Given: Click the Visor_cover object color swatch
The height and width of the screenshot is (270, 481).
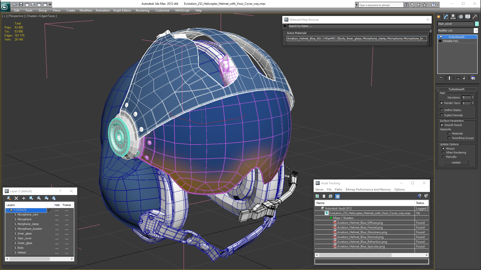Looking at the screenshot, I should coord(477,24).
